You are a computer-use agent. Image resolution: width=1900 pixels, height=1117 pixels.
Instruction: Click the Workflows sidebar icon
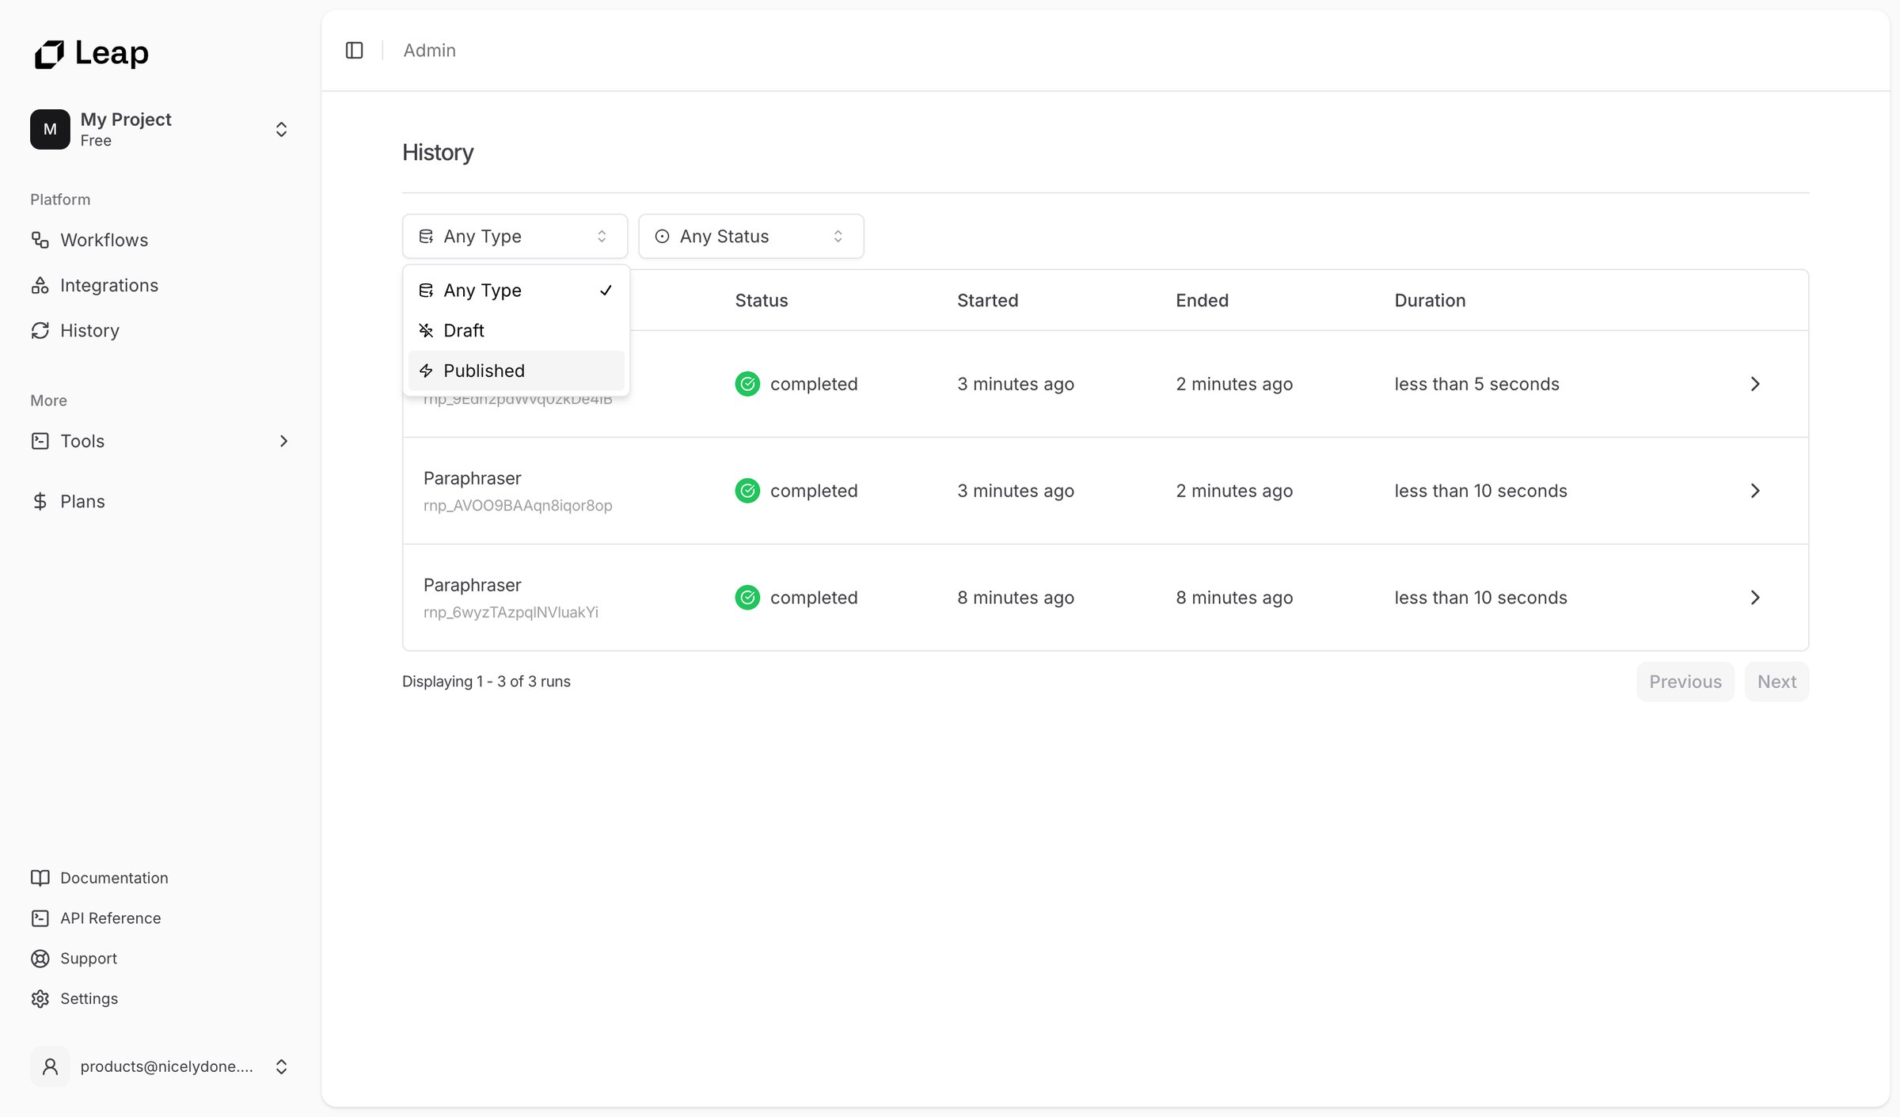[x=40, y=240]
